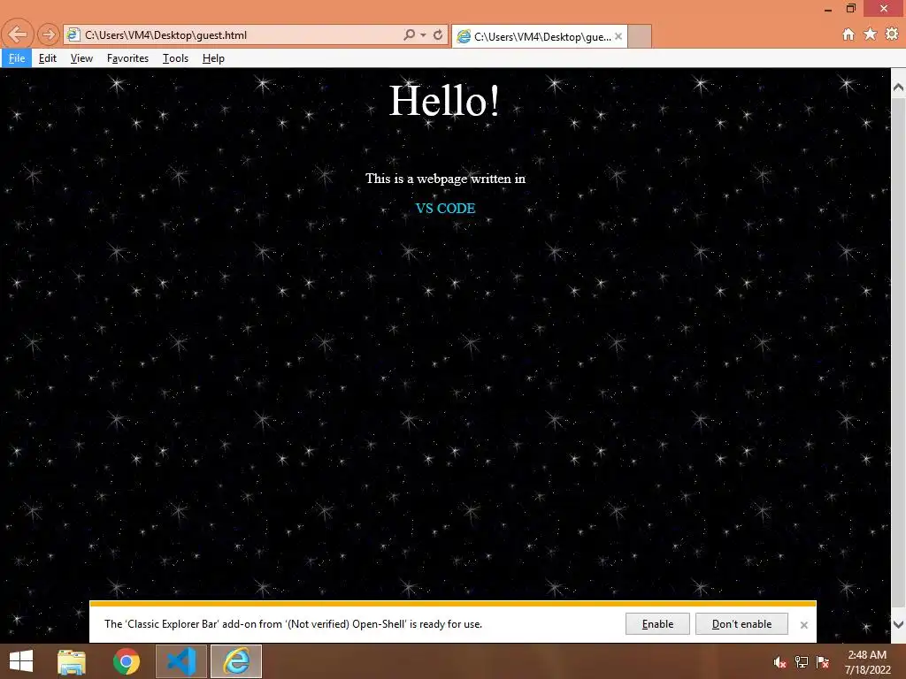Open the Edit menu
This screenshot has height=679, width=906.
pyautogui.click(x=48, y=58)
